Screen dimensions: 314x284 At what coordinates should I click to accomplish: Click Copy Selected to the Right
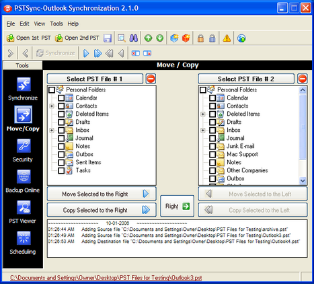click(x=102, y=210)
